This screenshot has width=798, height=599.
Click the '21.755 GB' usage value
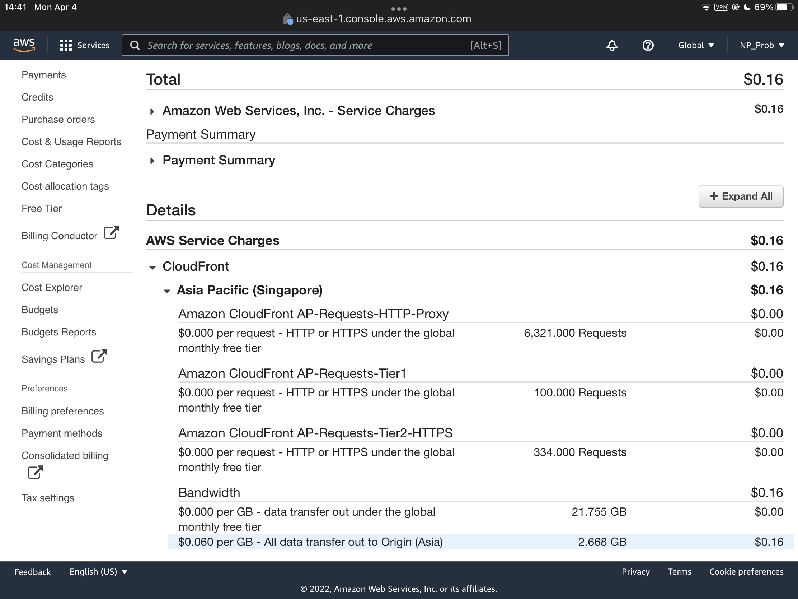point(599,512)
